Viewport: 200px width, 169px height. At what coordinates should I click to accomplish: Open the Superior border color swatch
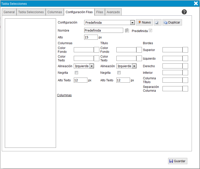pyautogui.click(x=185, y=50)
